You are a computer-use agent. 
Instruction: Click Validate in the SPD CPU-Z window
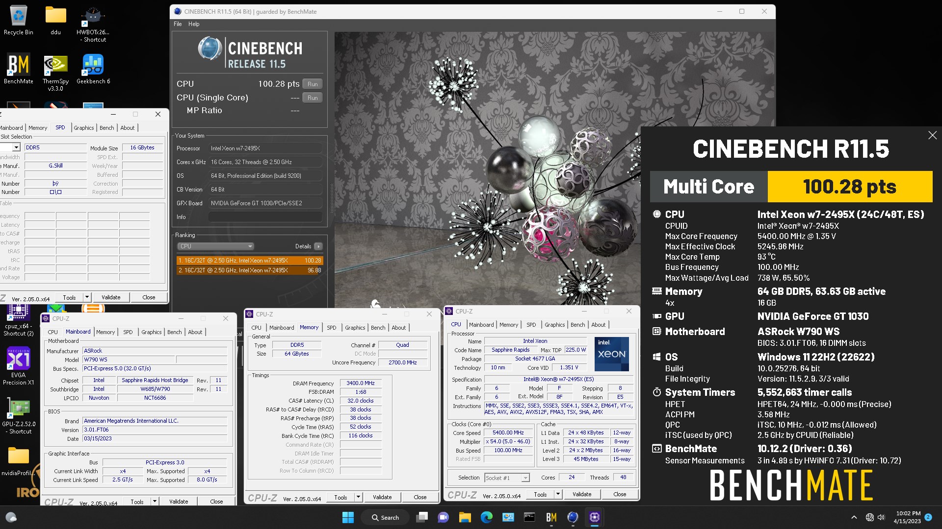pos(111,297)
